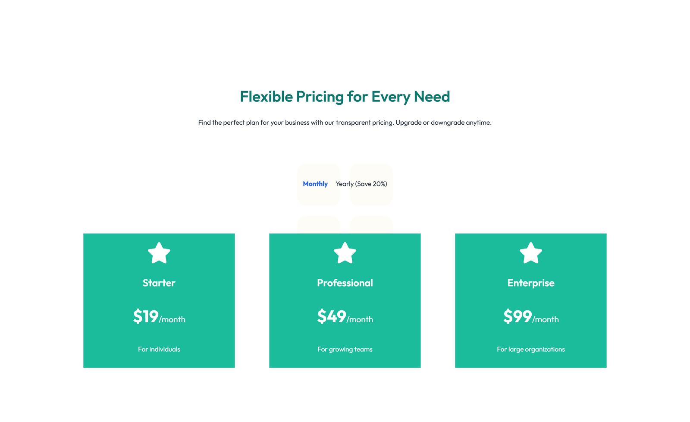Click the star icon on the Professional card
The height and width of the screenshot is (422, 690).
(x=345, y=253)
